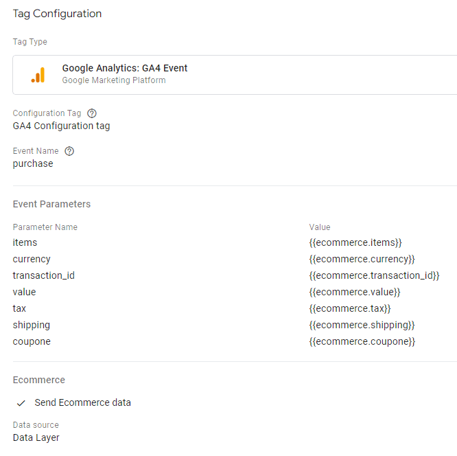
Task: Click the Google Analytics bar chart icon
Action: point(38,75)
